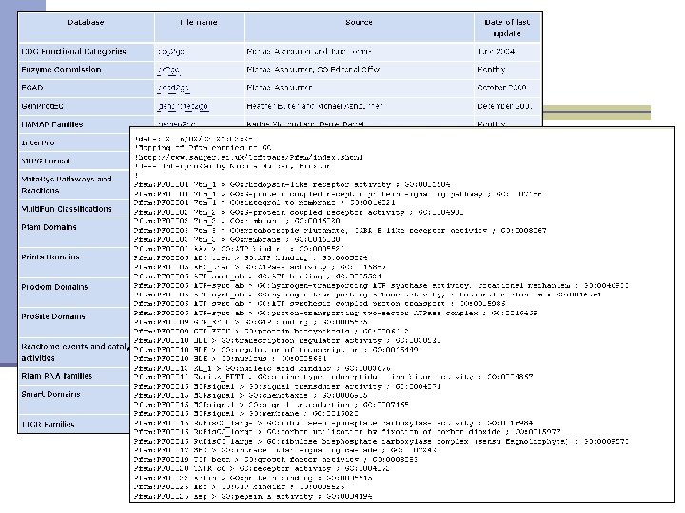The width and height of the screenshot is (685, 513).
Task: Click the growth factor activity line
Action: point(276,460)
